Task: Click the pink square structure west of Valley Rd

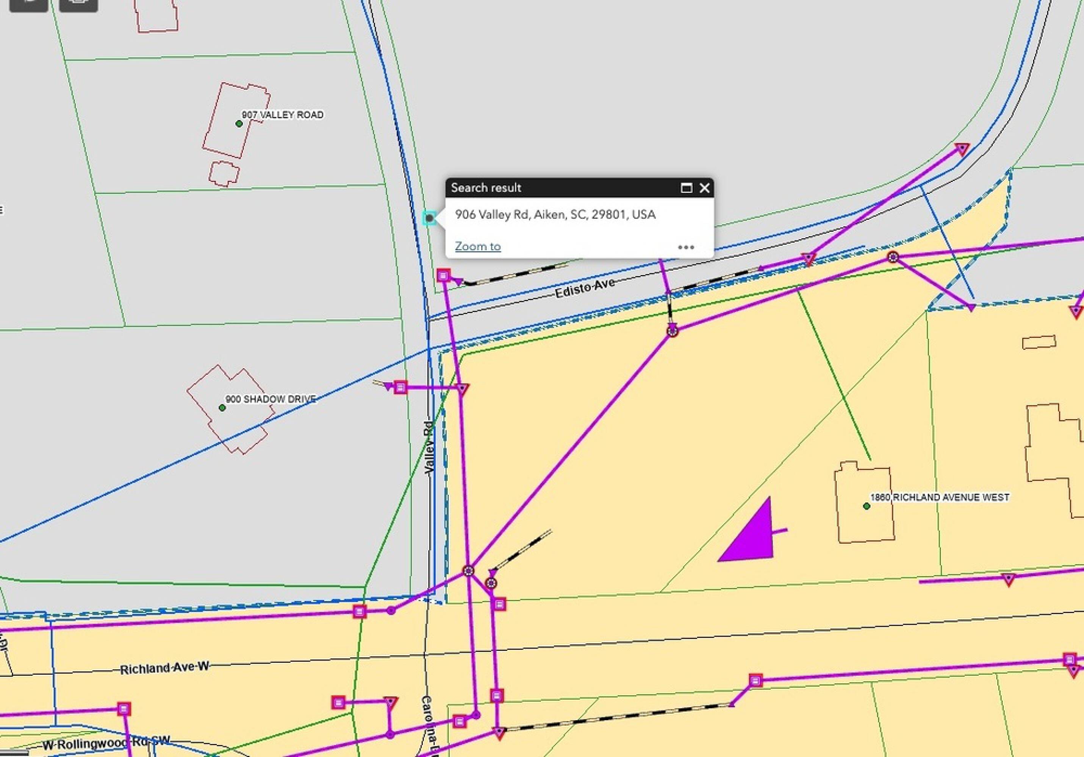Action: coord(400,388)
